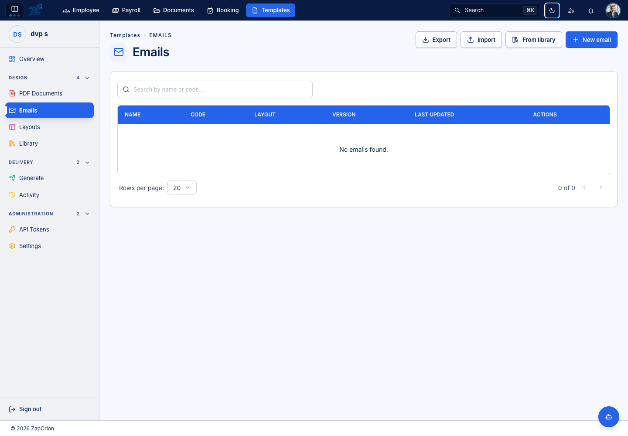The width and height of the screenshot is (628, 436).
Task: Click the Export button
Action: pyautogui.click(x=436, y=40)
